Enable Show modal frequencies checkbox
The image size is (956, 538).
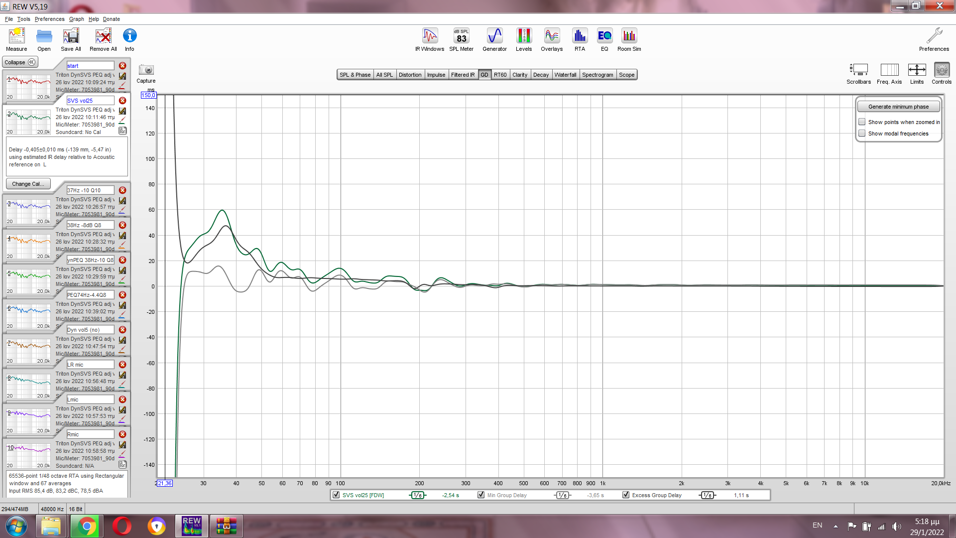tap(862, 134)
